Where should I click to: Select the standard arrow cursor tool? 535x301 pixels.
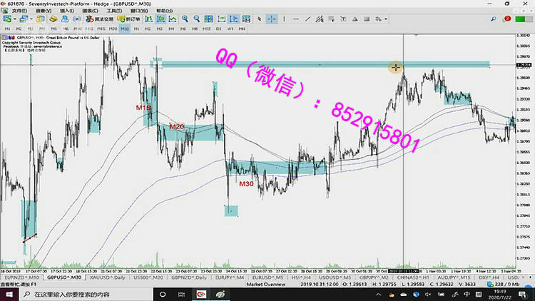click(x=258, y=19)
